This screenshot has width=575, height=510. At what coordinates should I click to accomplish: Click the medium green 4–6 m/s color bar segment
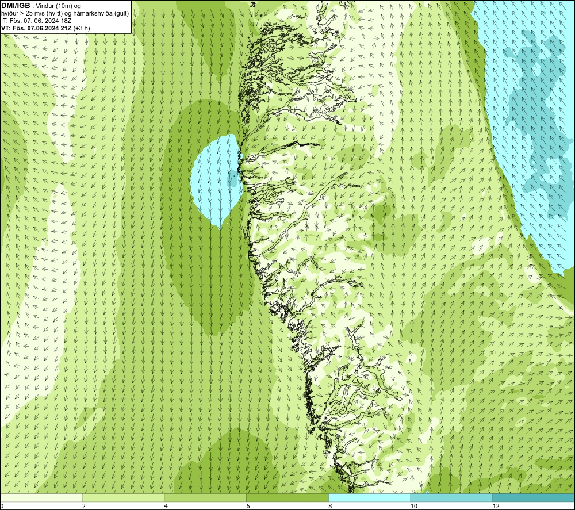pyautogui.click(x=205, y=497)
